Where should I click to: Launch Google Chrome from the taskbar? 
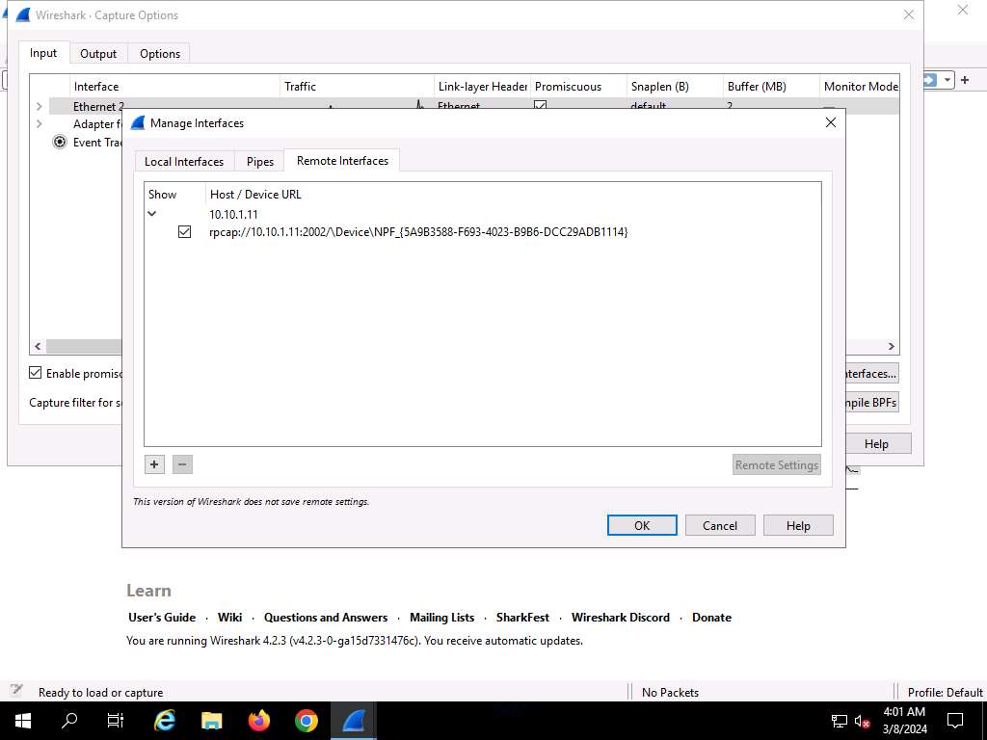tap(307, 721)
